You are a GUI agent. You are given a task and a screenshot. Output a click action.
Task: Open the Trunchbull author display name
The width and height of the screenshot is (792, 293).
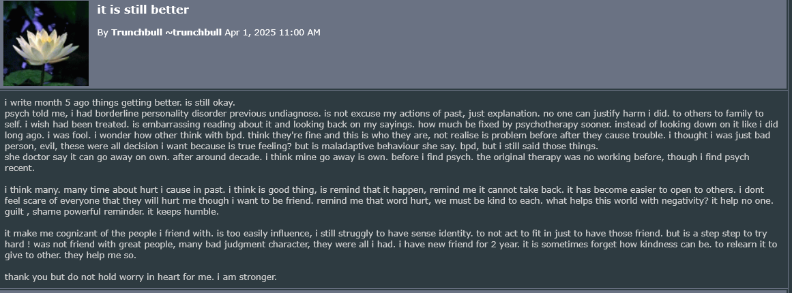(x=137, y=32)
